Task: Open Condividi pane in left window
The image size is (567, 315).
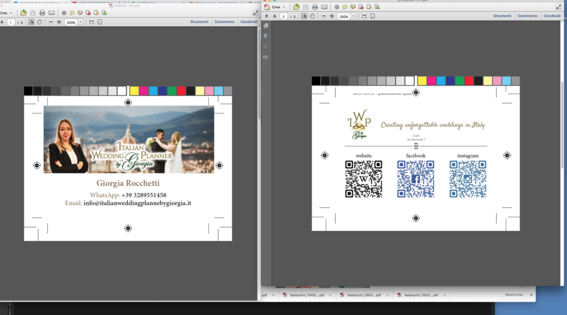Action: pyautogui.click(x=249, y=22)
